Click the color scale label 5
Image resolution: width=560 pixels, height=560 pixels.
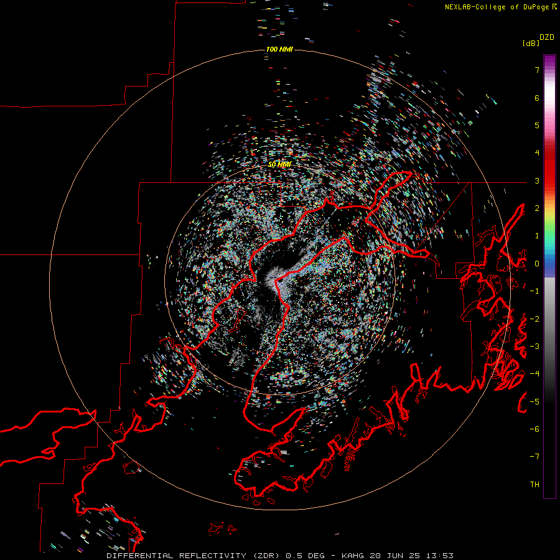tap(537, 125)
